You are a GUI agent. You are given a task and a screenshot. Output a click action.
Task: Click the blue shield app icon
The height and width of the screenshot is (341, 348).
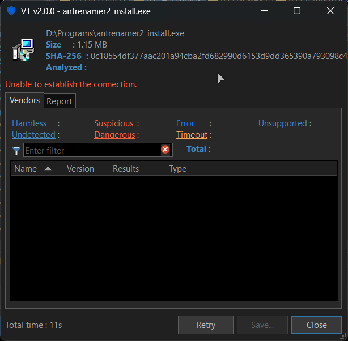11,11
